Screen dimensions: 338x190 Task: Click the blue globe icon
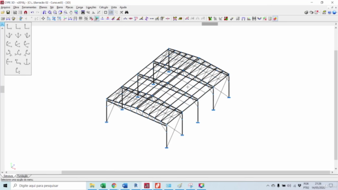334,13
